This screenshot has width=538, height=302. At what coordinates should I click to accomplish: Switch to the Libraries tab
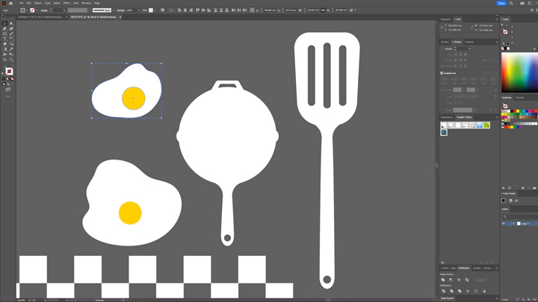pos(519,98)
